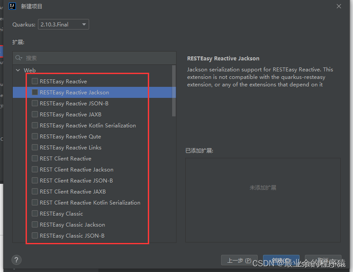The image size is (353, 272).
Task: Click the extension search field
Action: (94, 58)
